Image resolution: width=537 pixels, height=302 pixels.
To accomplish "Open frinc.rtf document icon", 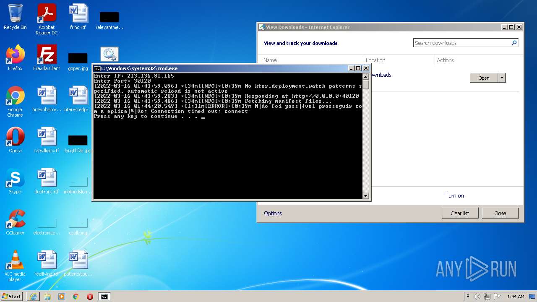I will pos(78,17).
